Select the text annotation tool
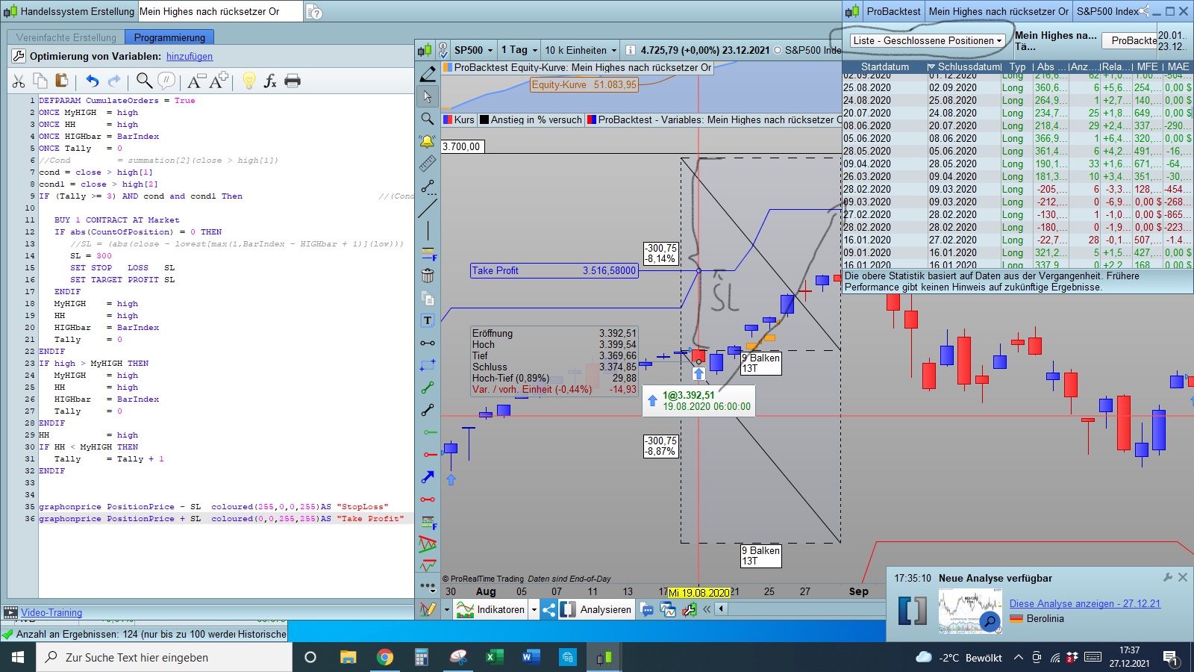 click(x=428, y=320)
